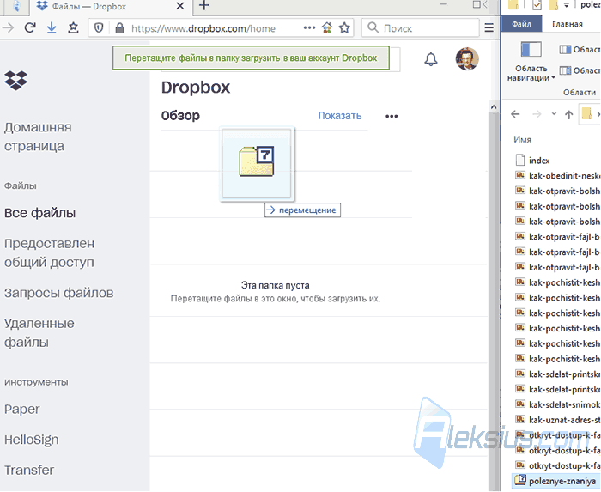Screen dimensions: 601x492
Task: Sort by Имя column header in Explorer
Action: (x=522, y=139)
